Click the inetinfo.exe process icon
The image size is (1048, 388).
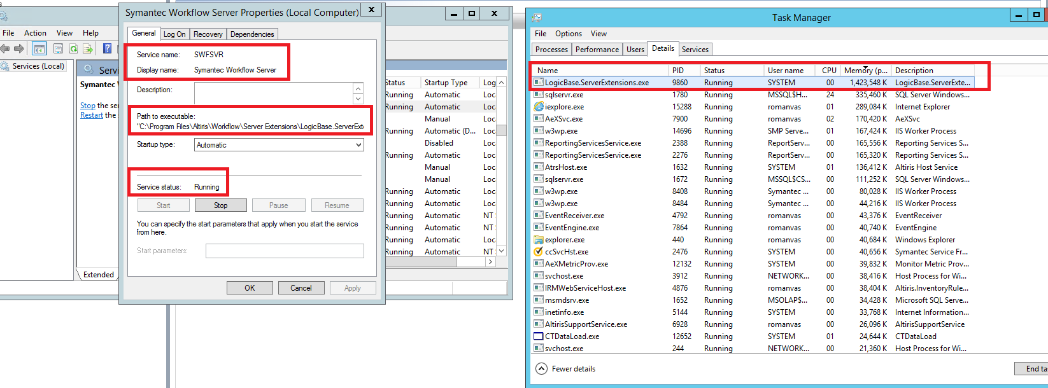(x=539, y=312)
